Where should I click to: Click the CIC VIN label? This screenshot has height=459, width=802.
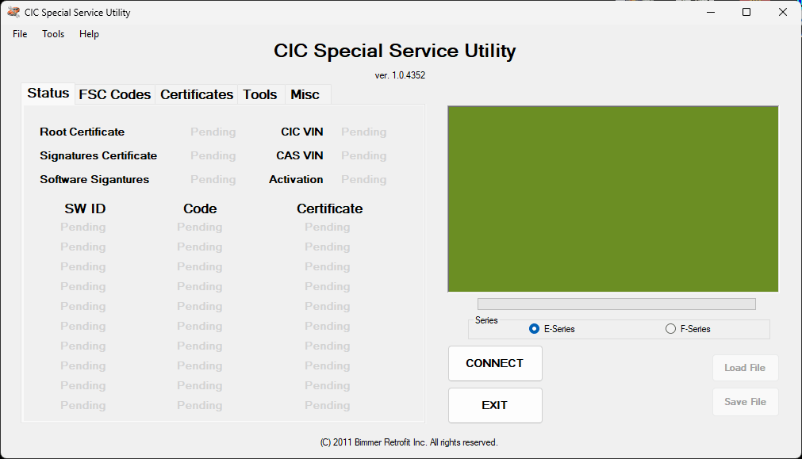tap(301, 132)
